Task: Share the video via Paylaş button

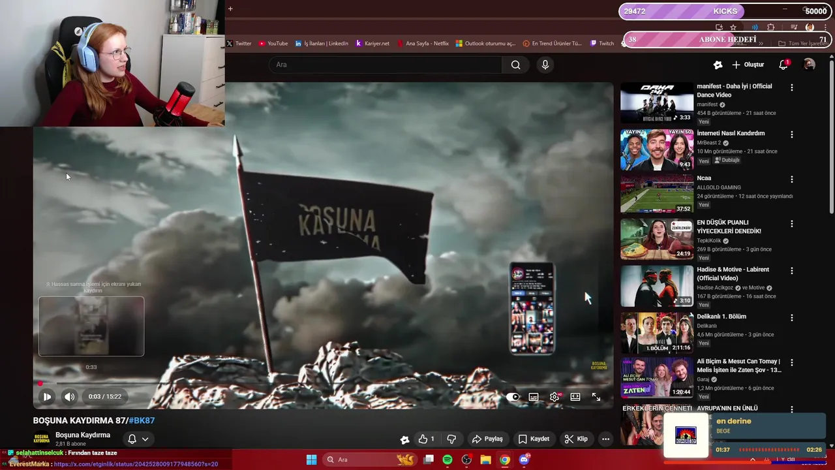Action: [487, 439]
